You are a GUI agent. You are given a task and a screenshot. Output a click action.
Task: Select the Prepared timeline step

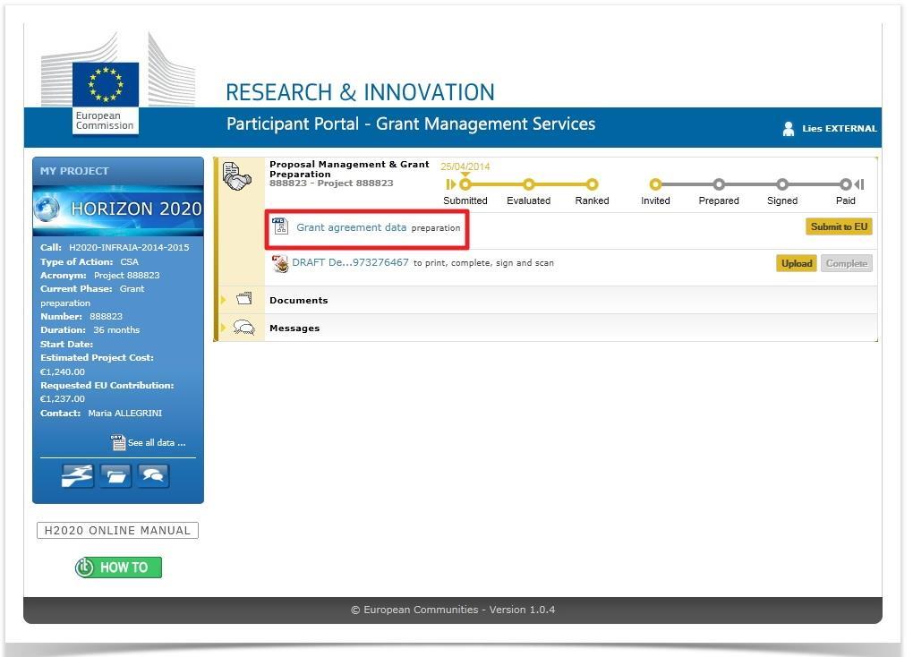pos(719,184)
